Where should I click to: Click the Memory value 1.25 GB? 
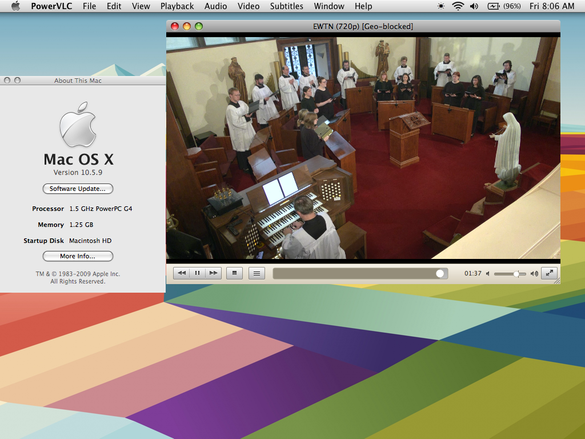81,225
